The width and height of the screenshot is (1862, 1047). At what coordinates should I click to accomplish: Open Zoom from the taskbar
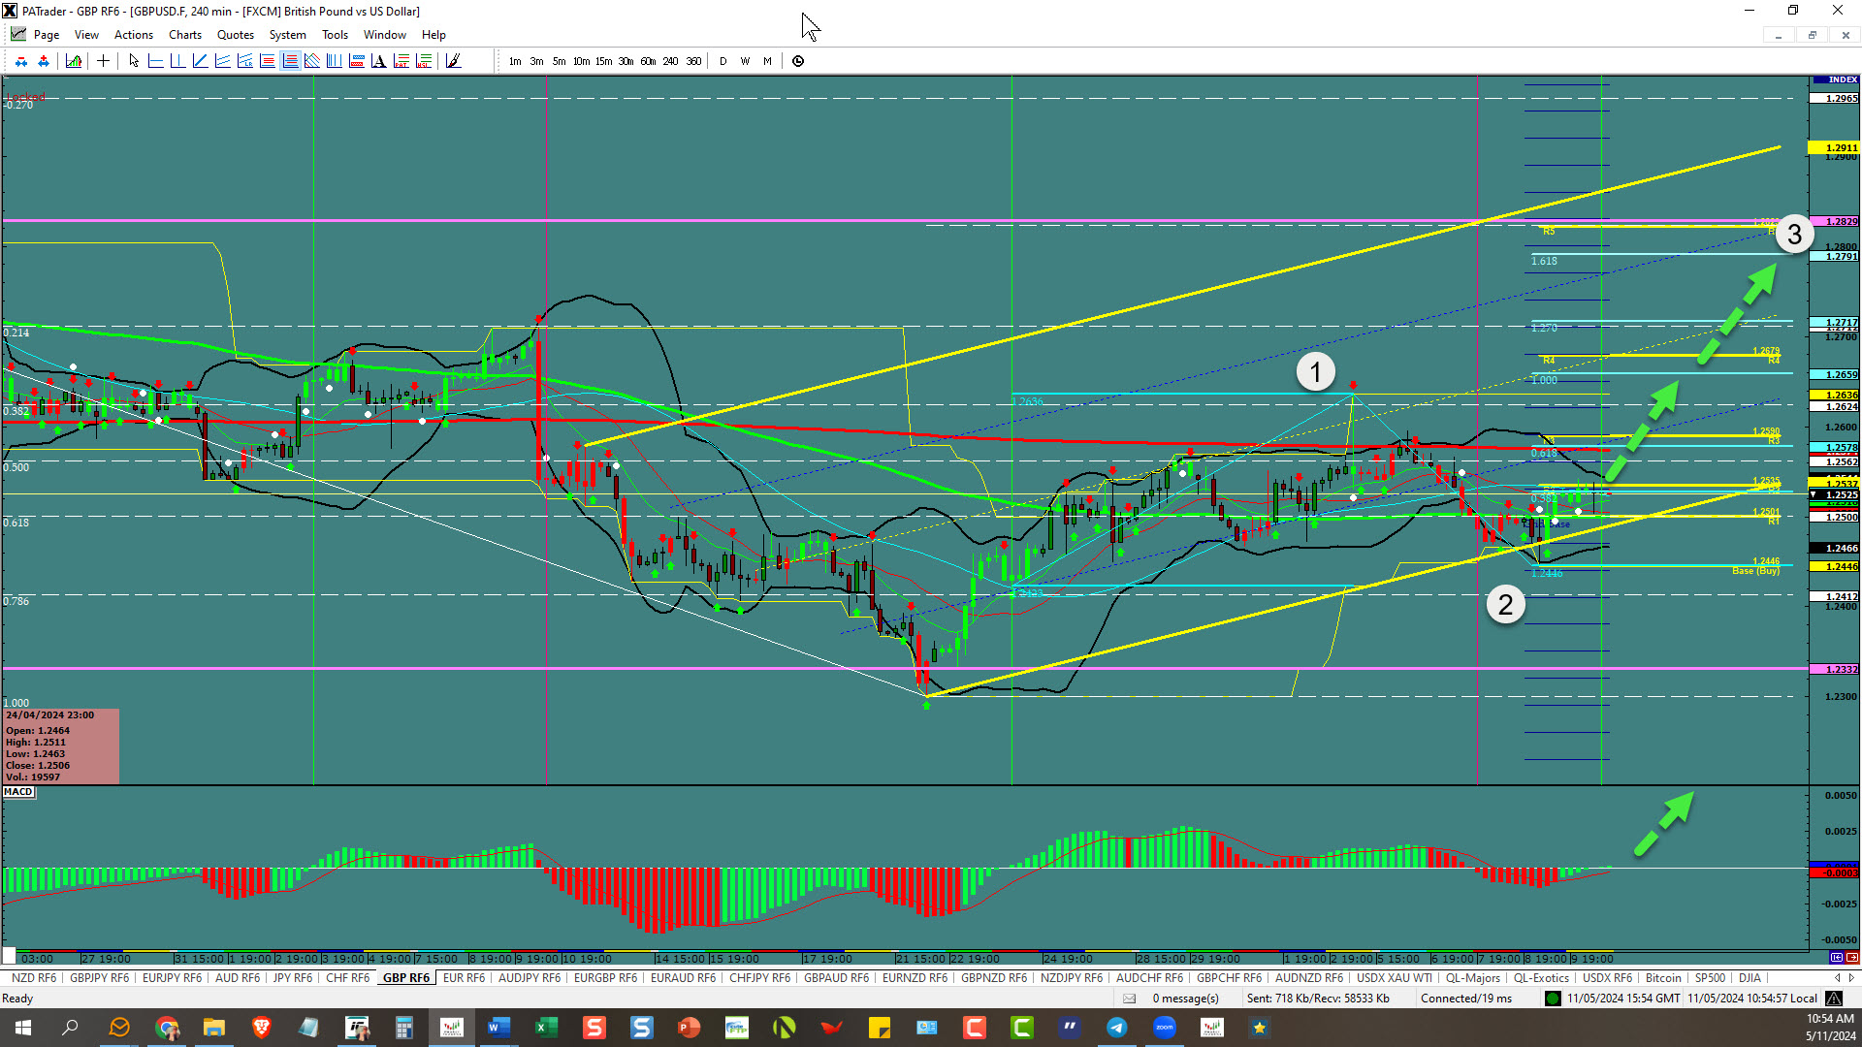click(1165, 1028)
